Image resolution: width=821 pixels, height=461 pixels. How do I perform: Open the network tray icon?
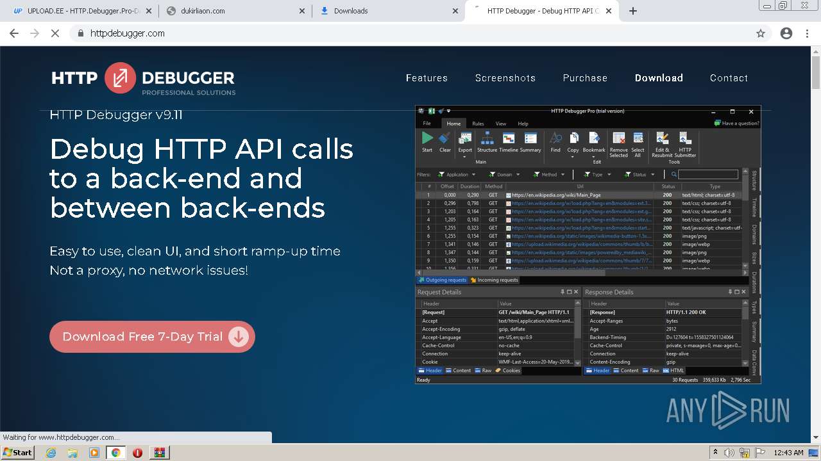click(745, 453)
